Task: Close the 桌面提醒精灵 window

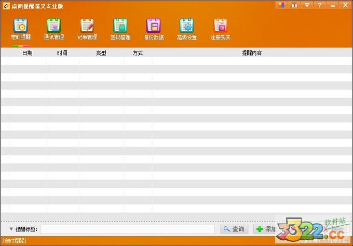Action: [345, 5]
